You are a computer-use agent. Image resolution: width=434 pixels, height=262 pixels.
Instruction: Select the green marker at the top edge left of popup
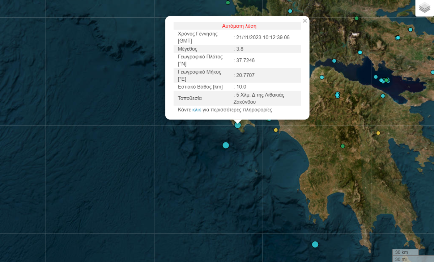(x=228, y=3)
